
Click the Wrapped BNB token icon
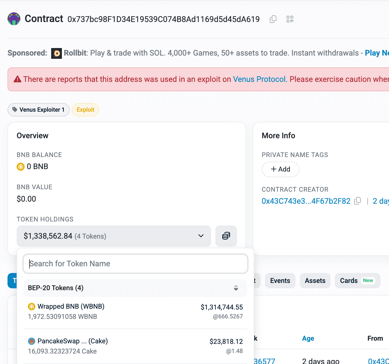pyautogui.click(x=32, y=306)
